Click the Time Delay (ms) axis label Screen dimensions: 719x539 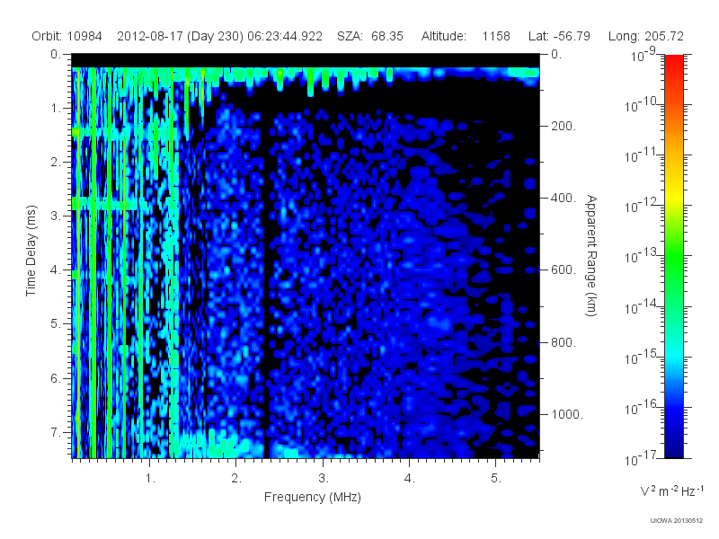tap(31, 251)
